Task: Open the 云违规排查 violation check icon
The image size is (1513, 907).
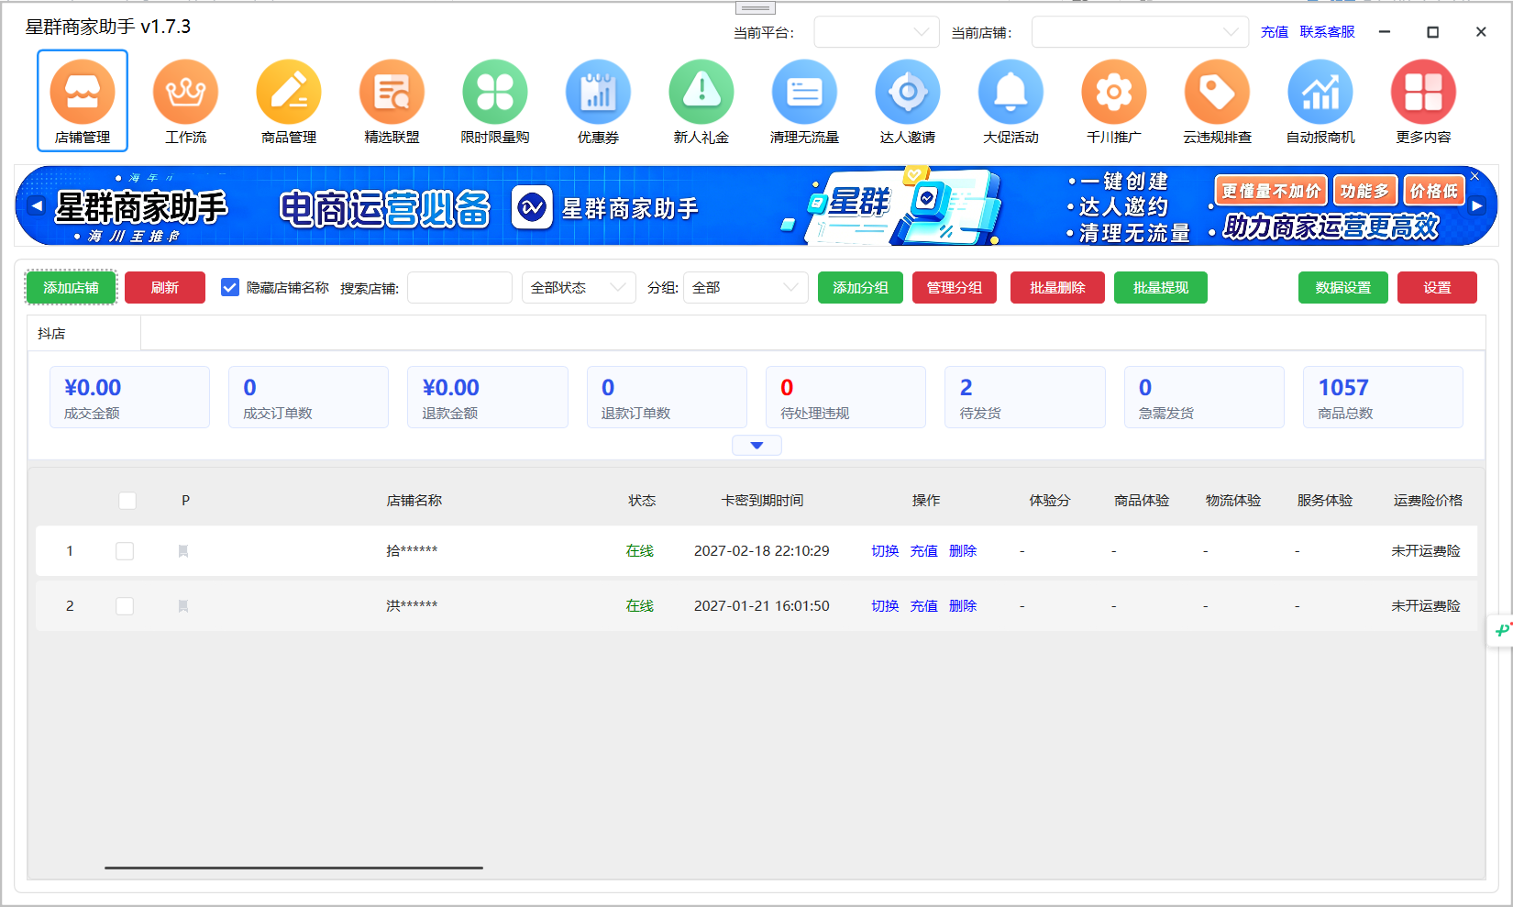Action: (x=1217, y=100)
